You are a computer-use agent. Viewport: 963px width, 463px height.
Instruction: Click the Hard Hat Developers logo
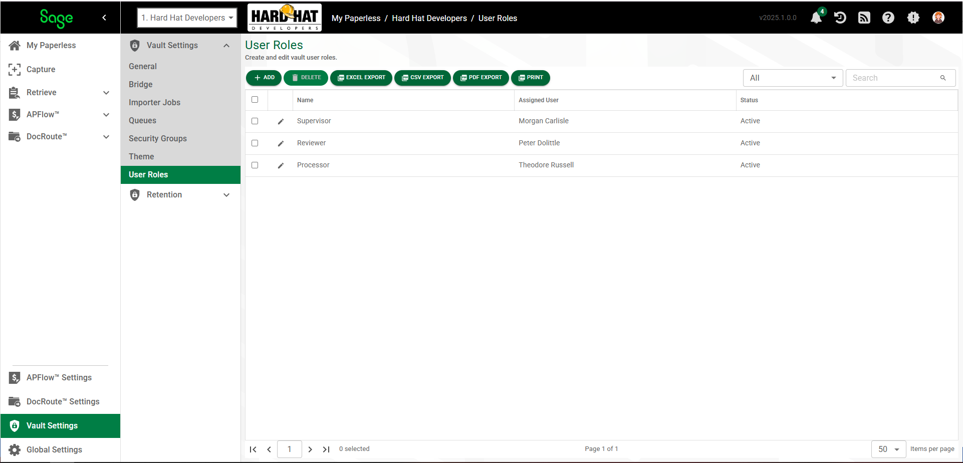285,18
